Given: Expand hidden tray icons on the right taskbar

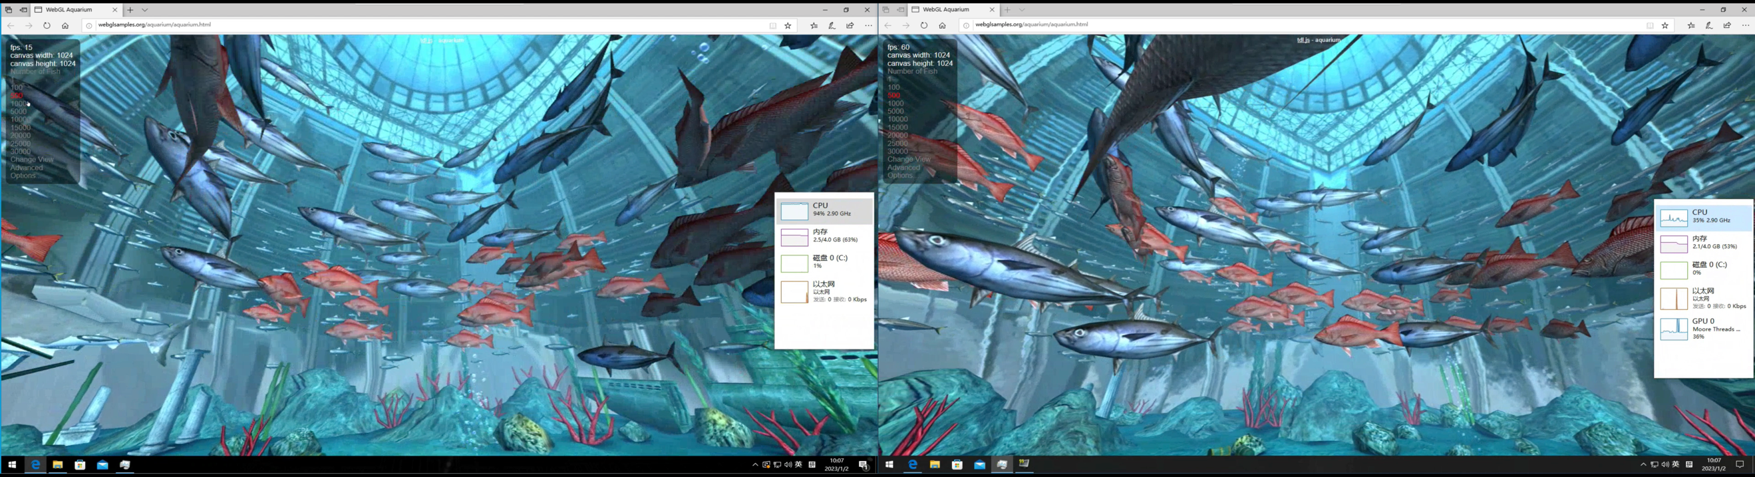Looking at the screenshot, I should (1643, 465).
